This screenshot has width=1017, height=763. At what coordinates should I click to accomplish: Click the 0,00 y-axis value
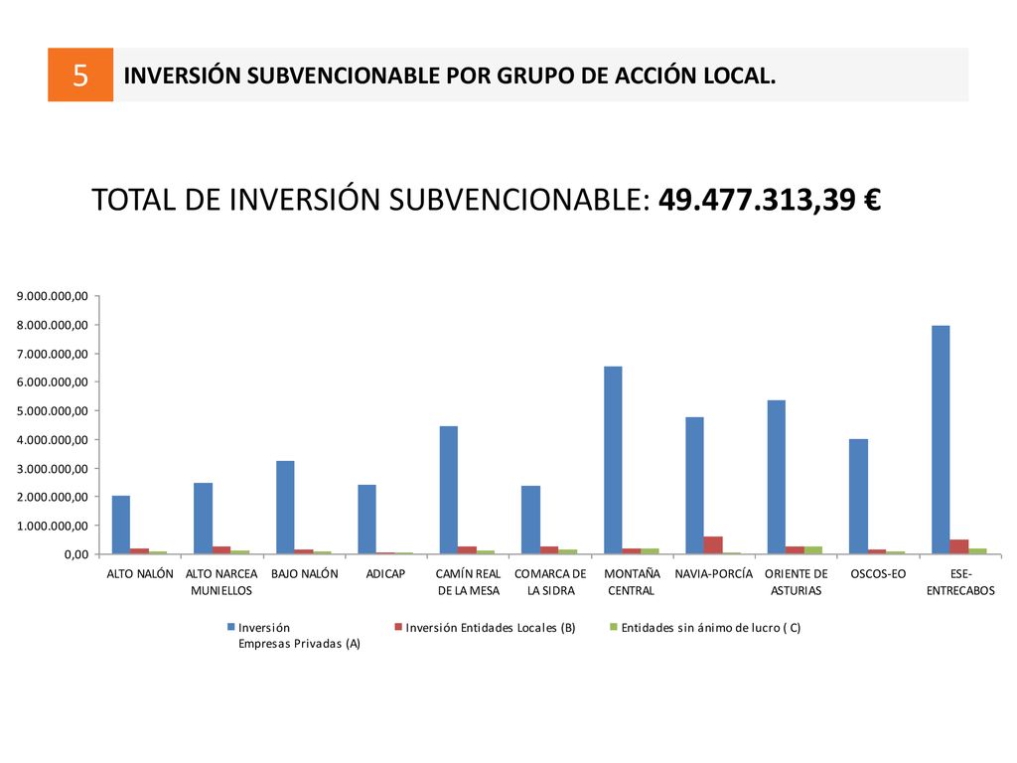tap(76, 554)
